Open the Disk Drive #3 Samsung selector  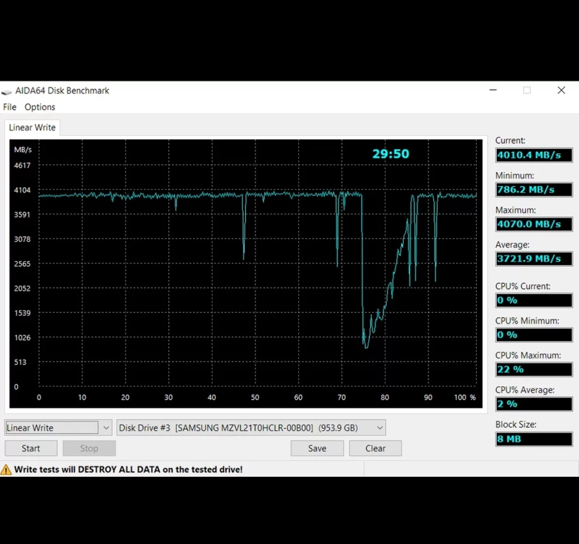[251, 428]
